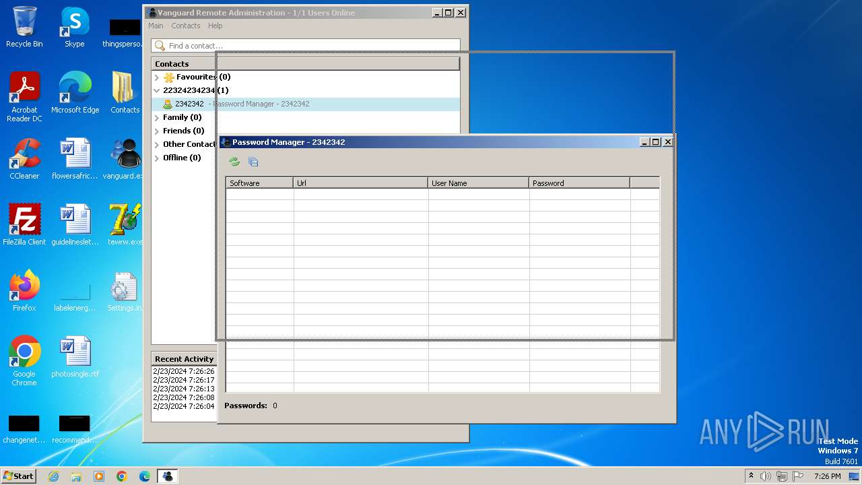Viewport: 862px width, 485px height.
Task: Expand the Other Contacts group
Action: [x=157, y=145]
